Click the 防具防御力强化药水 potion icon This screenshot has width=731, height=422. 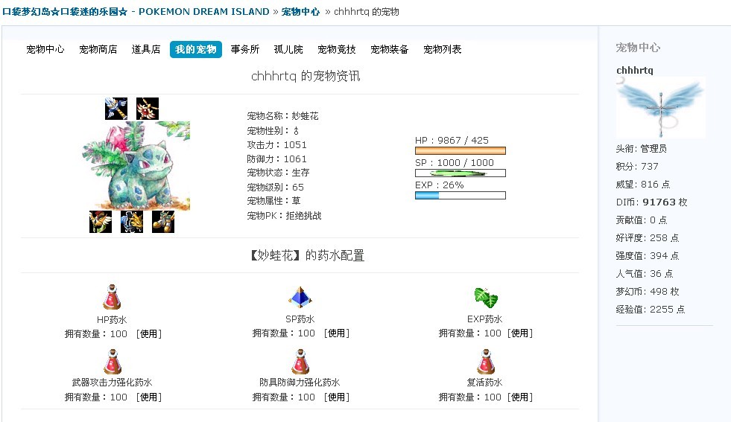click(300, 362)
